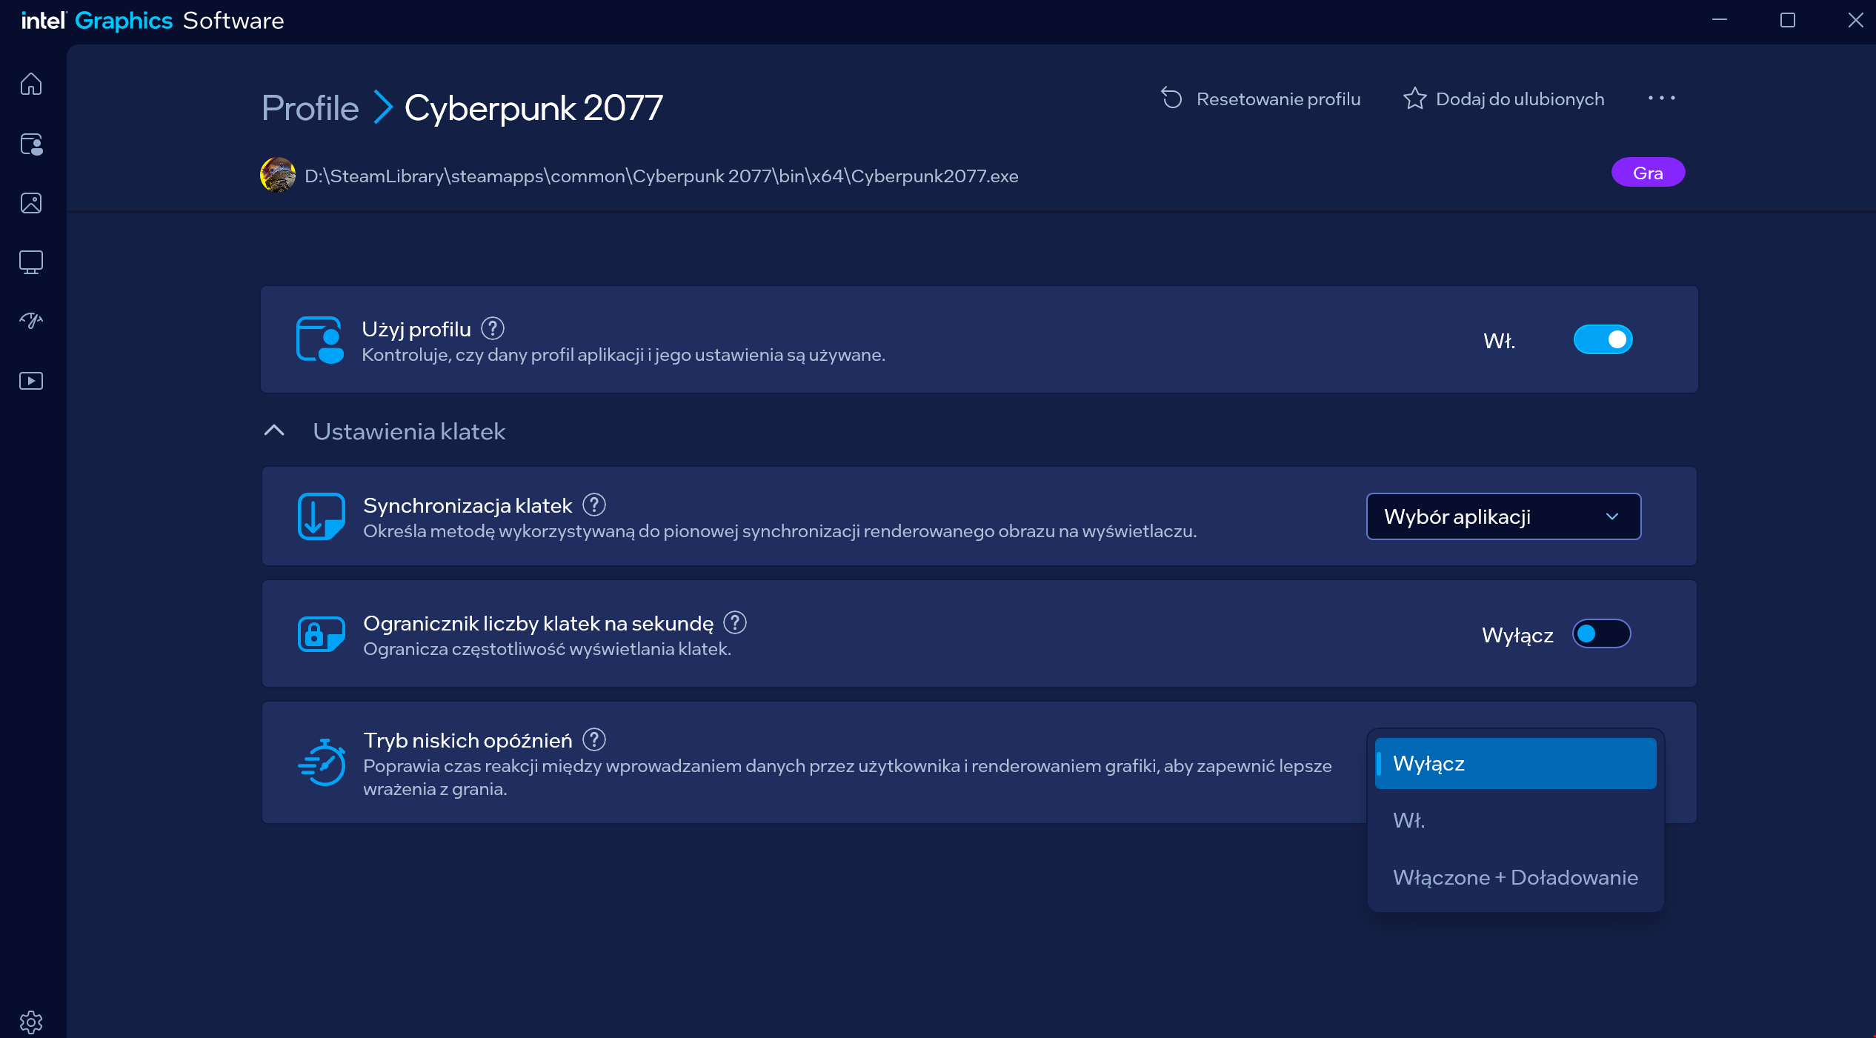1876x1038 pixels.
Task: Open application profiles sidebar icon
Action: click(31, 144)
